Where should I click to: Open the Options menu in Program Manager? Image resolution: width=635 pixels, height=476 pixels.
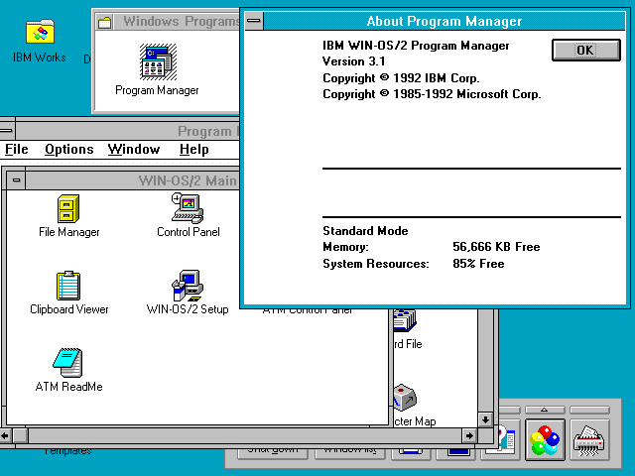pos(69,150)
